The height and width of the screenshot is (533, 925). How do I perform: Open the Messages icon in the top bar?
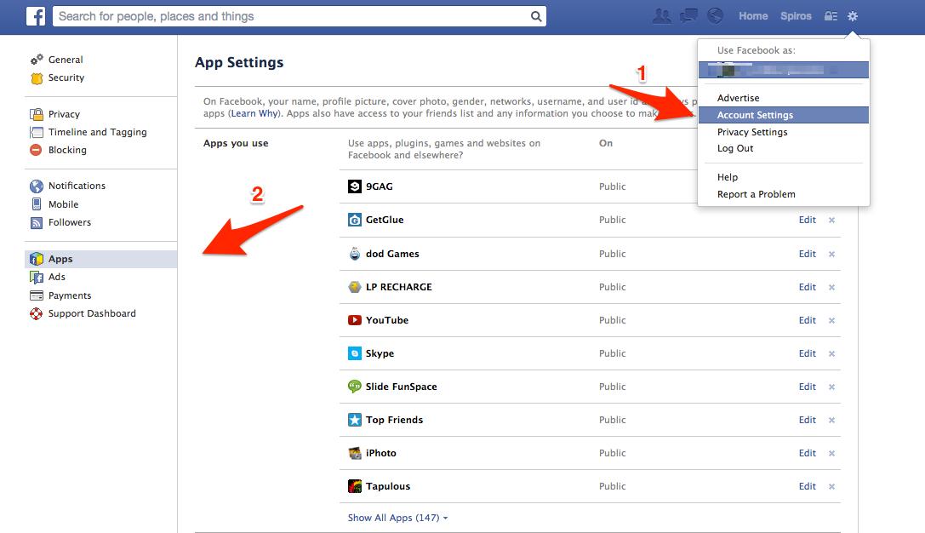click(x=688, y=15)
